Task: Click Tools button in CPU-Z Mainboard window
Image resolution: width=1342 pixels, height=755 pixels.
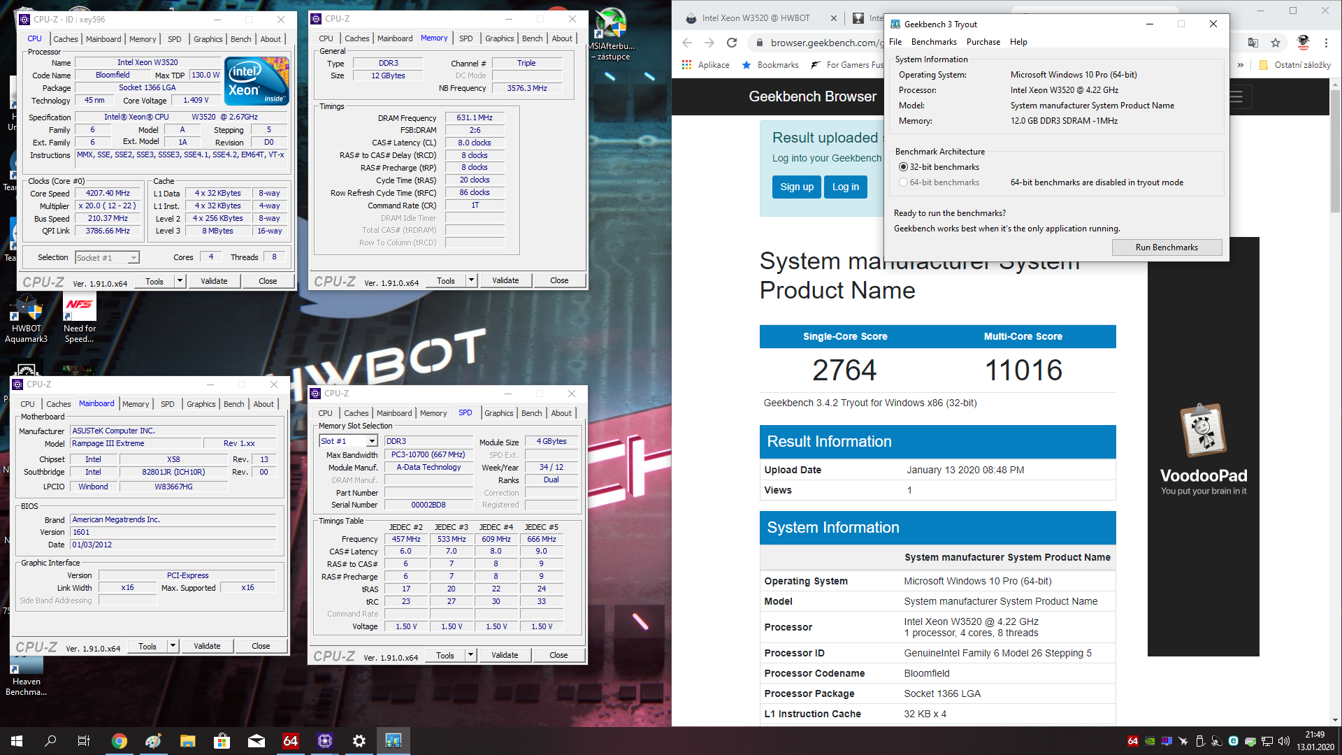Action: (x=147, y=646)
